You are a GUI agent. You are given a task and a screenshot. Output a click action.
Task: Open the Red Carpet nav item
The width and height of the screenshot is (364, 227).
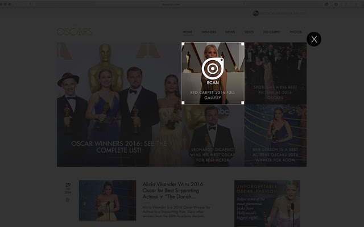coord(272,32)
